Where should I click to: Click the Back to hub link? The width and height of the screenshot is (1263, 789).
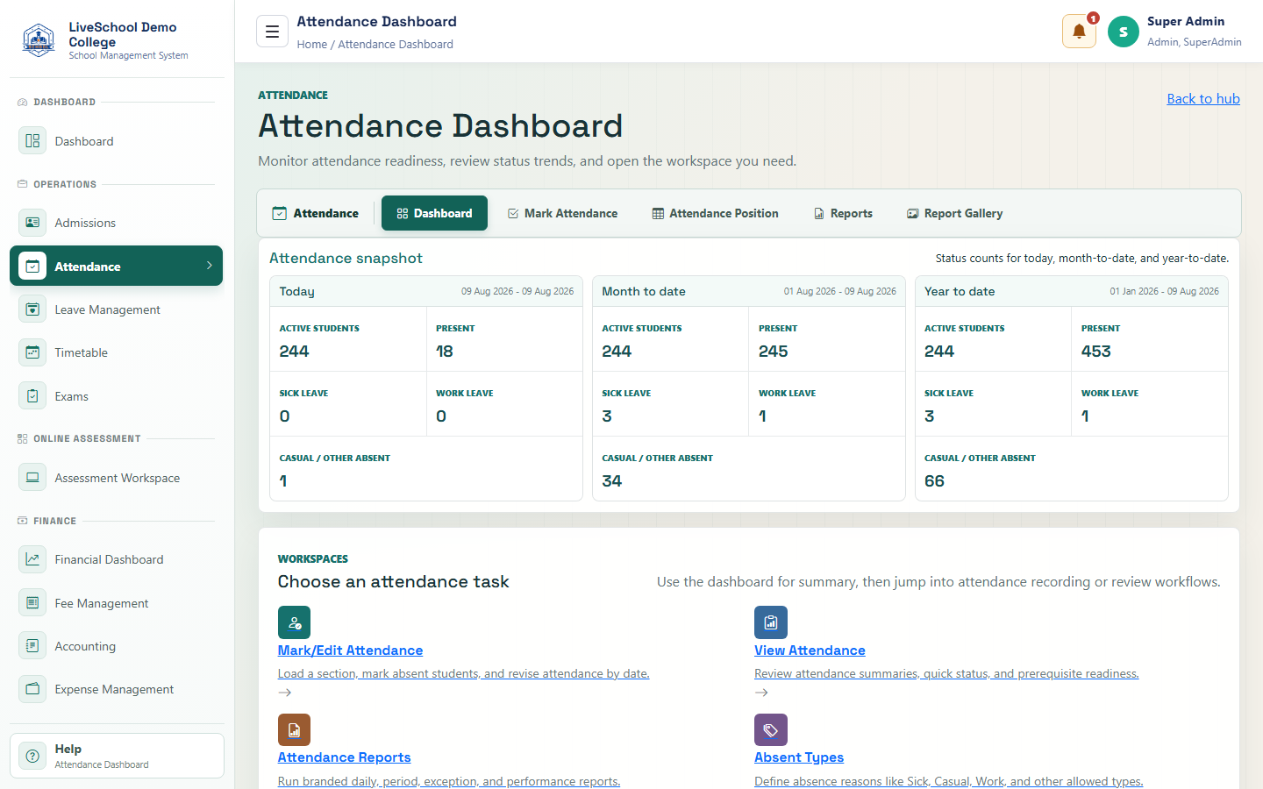[1203, 98]
